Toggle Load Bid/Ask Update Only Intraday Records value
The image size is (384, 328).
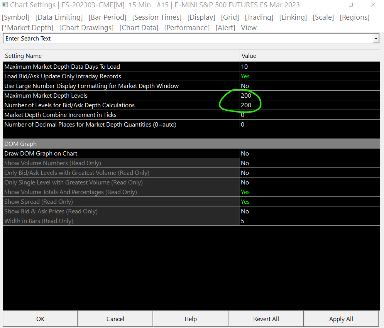coord(310,76)
